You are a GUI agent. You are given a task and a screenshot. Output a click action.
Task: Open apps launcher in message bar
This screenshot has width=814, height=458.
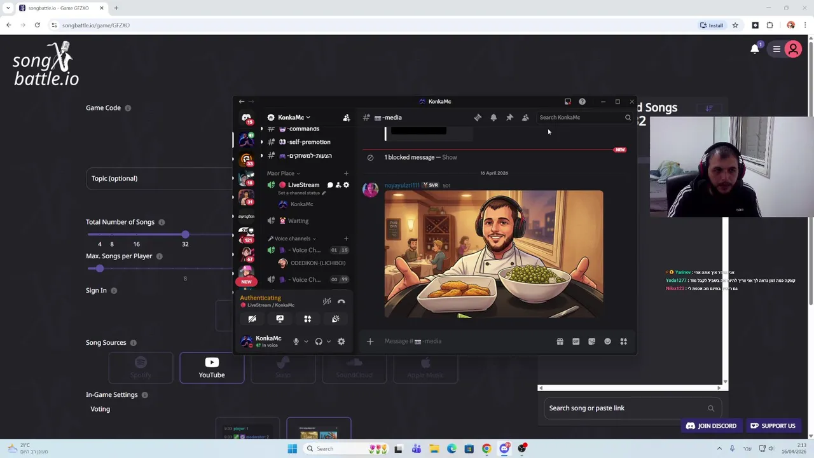624,342
